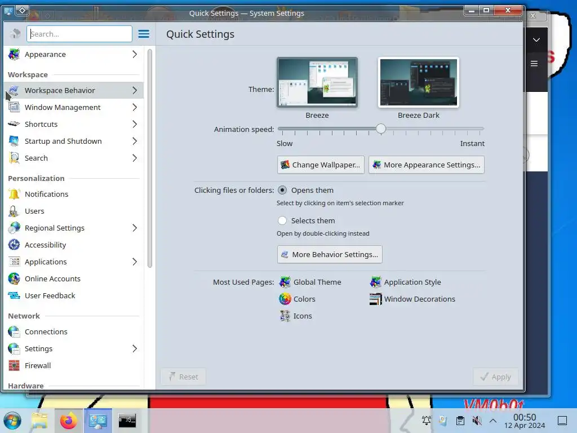
Task: Open the hamburger menu beside search
Action: pos(144,34)
